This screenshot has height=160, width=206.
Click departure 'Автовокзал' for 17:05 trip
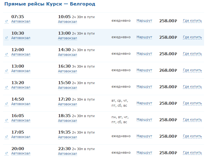click(x=21, y=137)
